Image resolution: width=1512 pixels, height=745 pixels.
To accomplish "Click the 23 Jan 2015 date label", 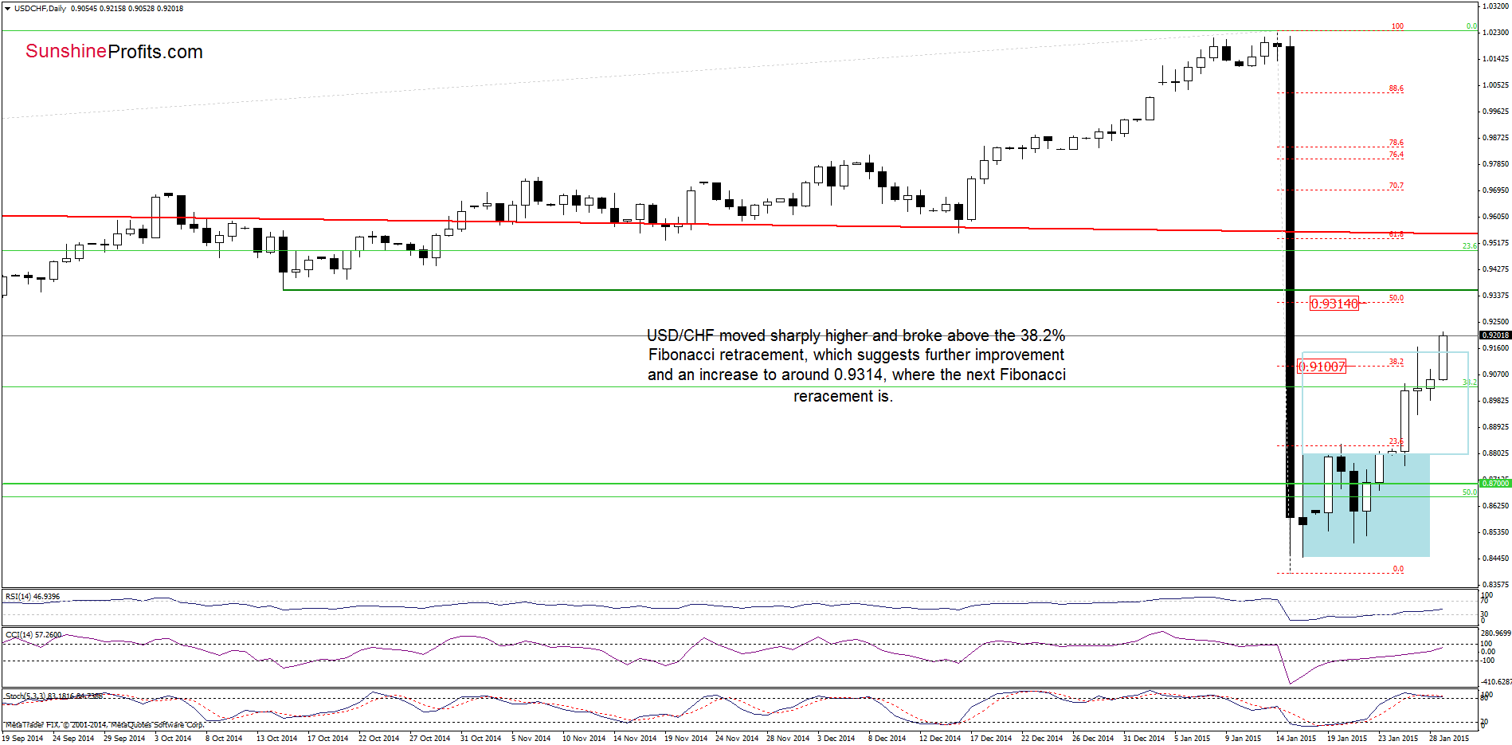I will click(x=1397, y=738).
